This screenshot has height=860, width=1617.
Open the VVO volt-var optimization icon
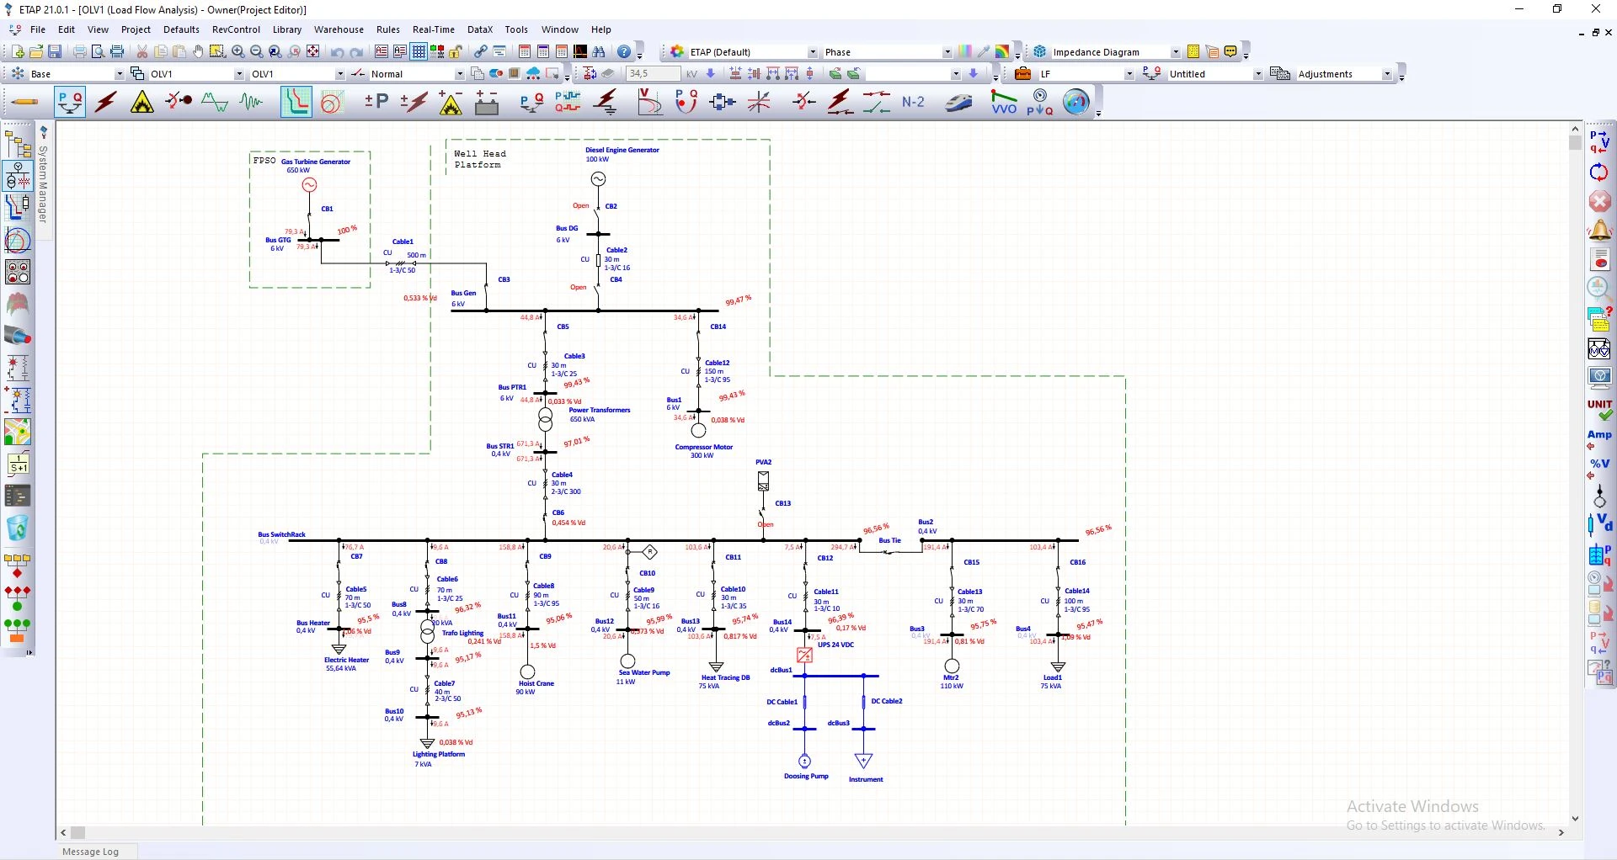1004,103
